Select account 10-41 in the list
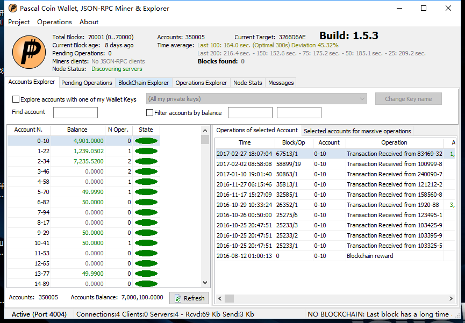Screen dimensions: 465x323 click(x=84, y=243)
